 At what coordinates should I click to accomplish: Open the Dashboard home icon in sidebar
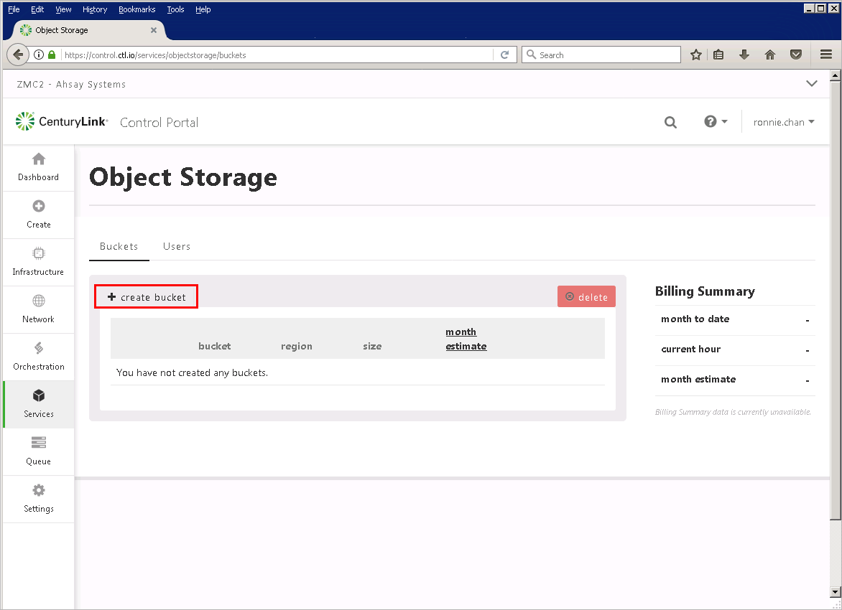pyautogui.click(x=39, y=159)
